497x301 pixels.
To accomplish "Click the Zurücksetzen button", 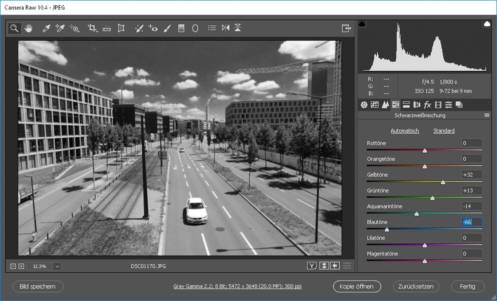I will (x=416, y=286).
